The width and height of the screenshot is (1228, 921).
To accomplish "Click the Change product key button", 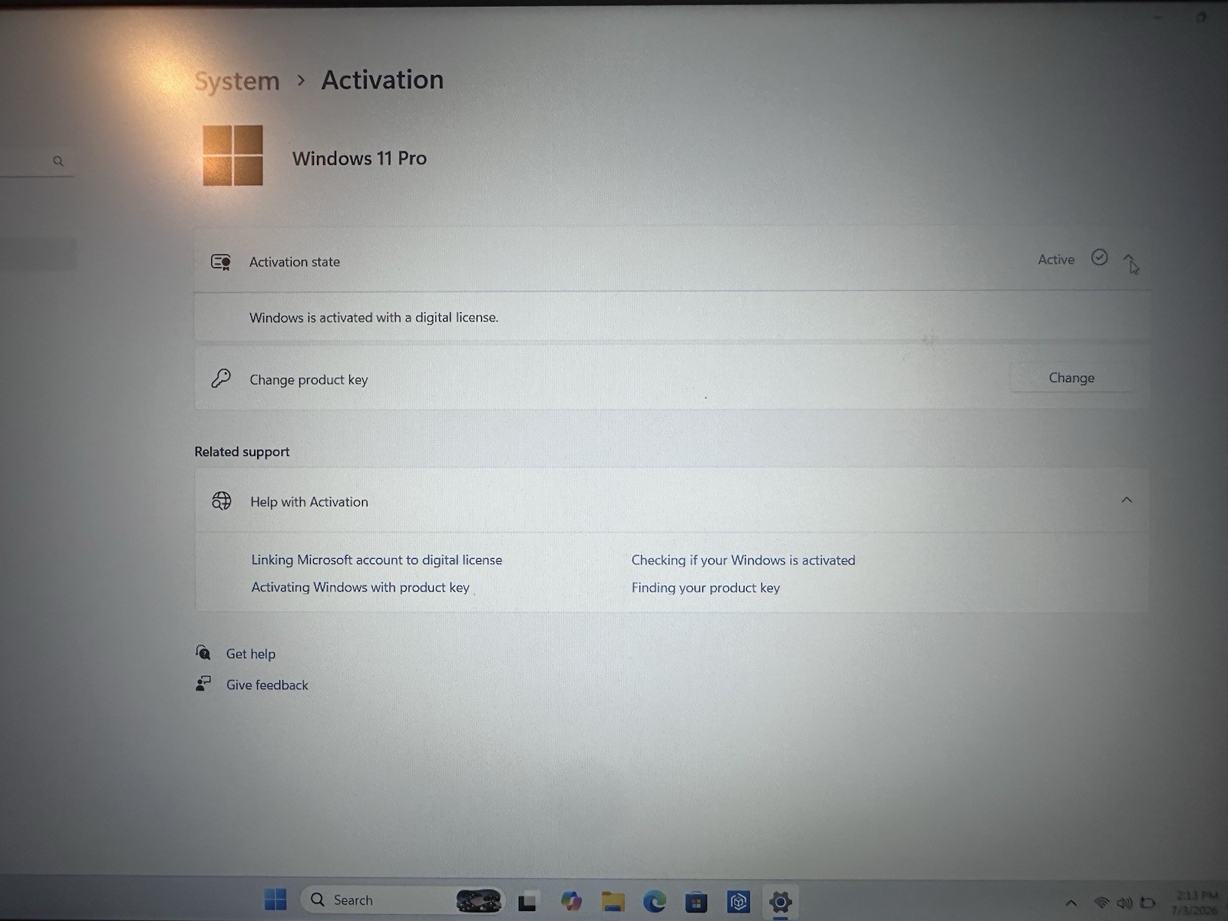I will pos(1071,378).
